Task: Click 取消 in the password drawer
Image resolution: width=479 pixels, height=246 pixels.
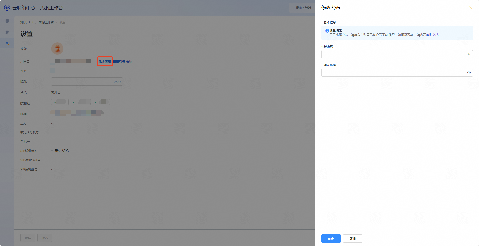Action: click(x=353, y=239)
